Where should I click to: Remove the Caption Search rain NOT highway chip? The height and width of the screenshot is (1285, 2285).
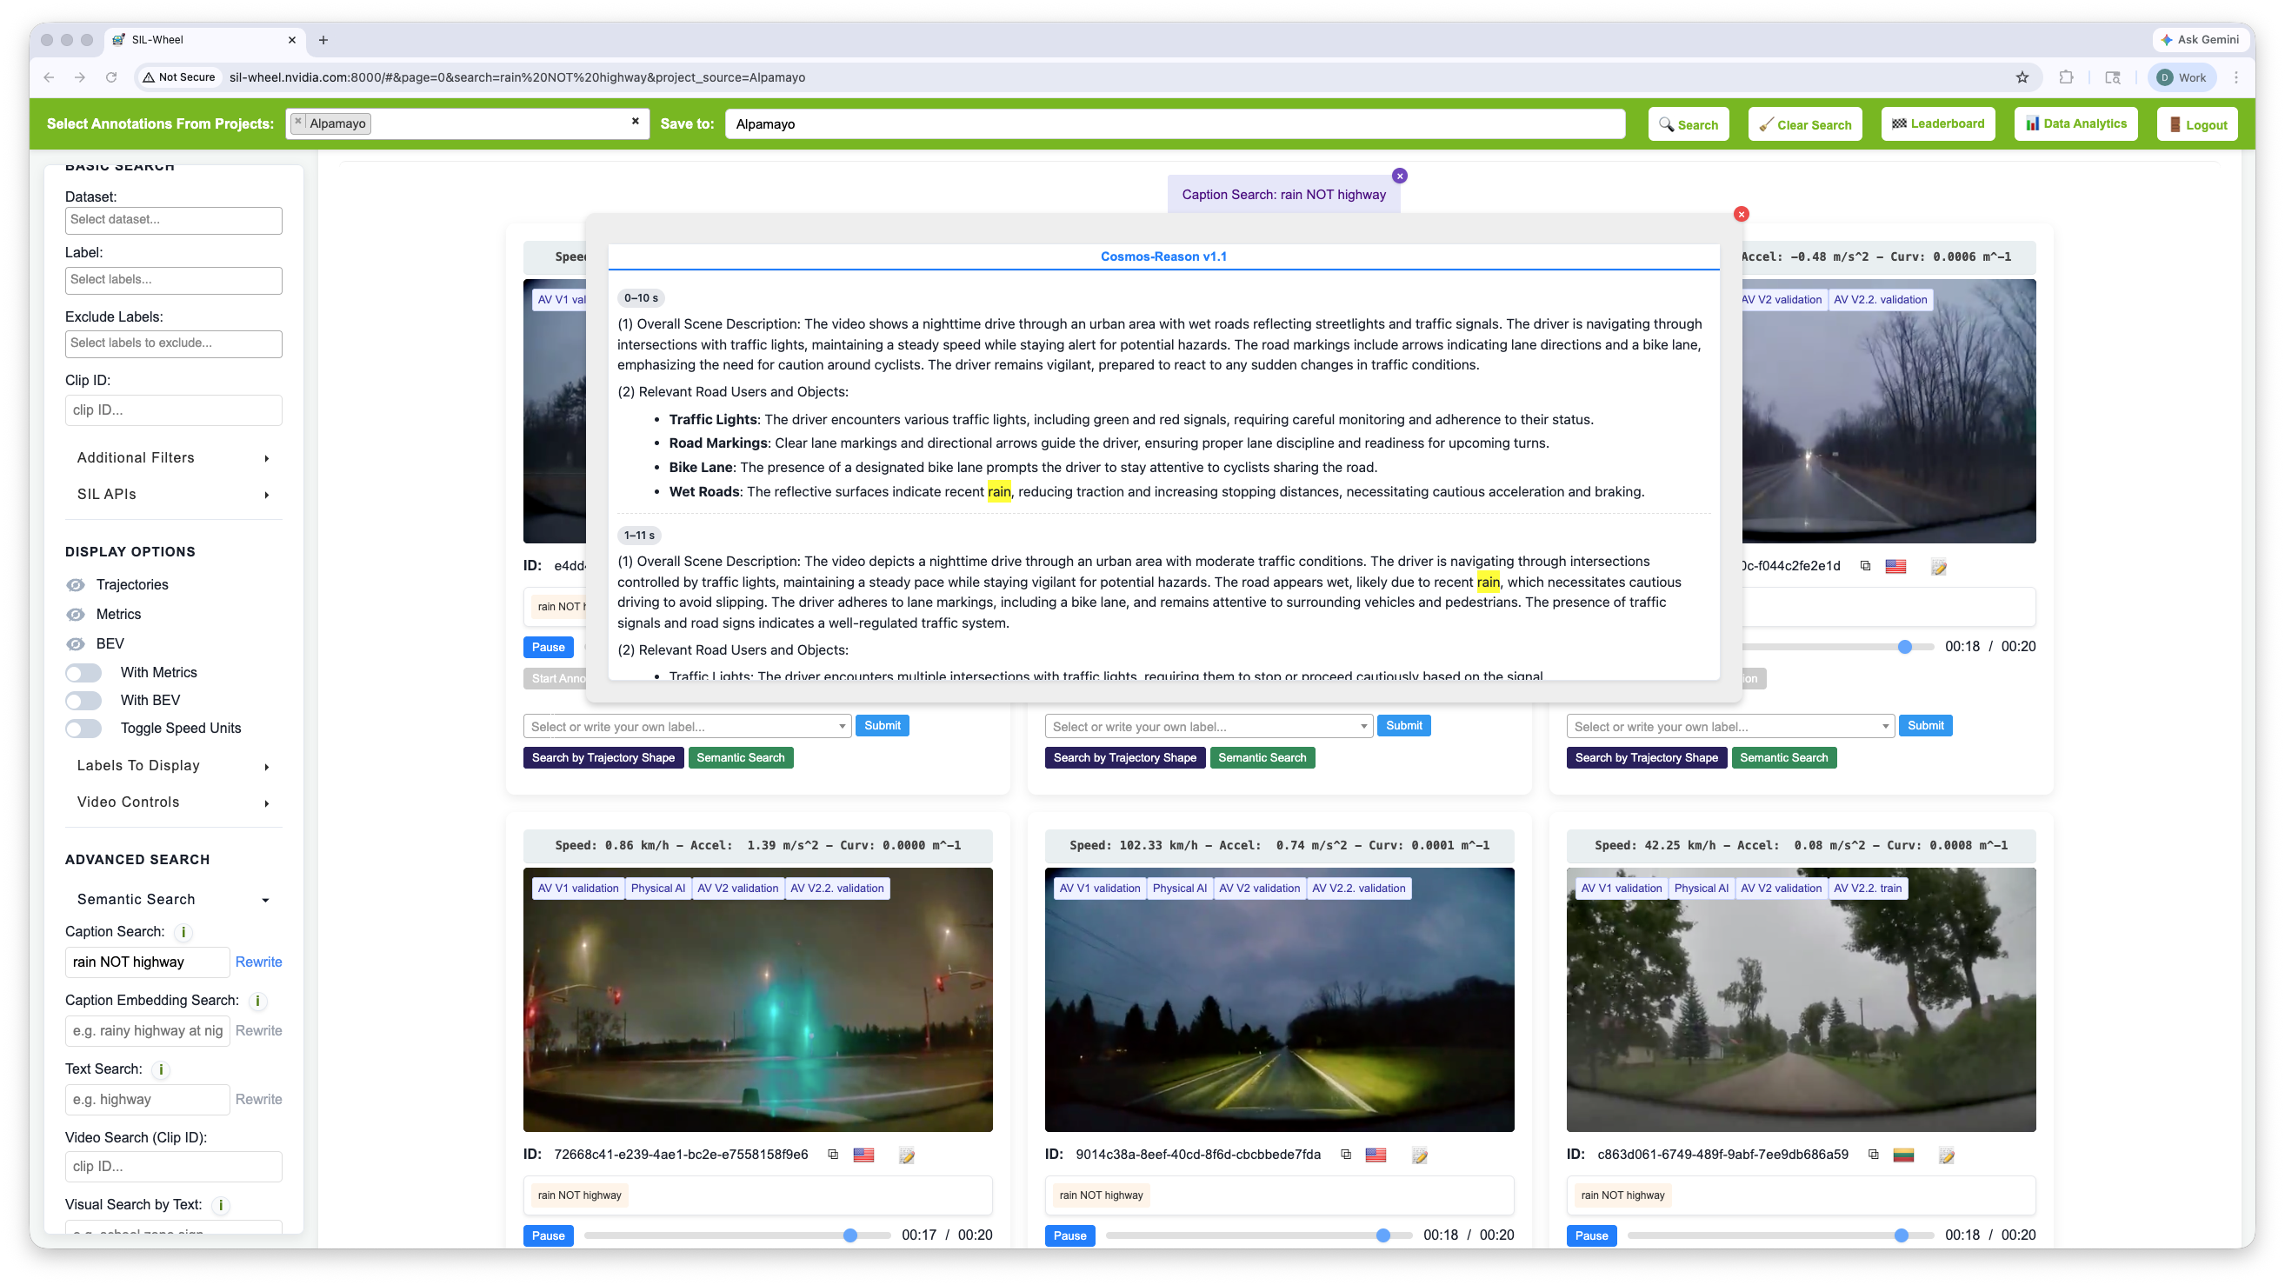tap(1400, 176)
